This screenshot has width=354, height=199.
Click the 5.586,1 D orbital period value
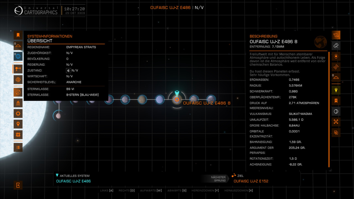(296, 120)
